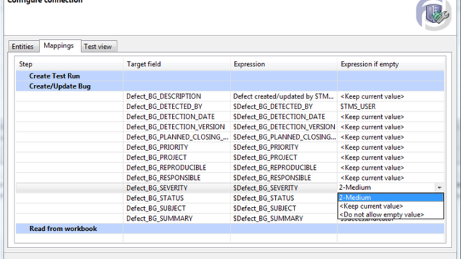461x259 pixels.
Task: Switch to the Entities tab
Action: click(x=22, y=46)
